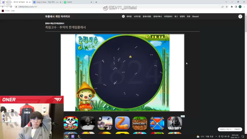Open League of Legends from the taskbar

79,137
